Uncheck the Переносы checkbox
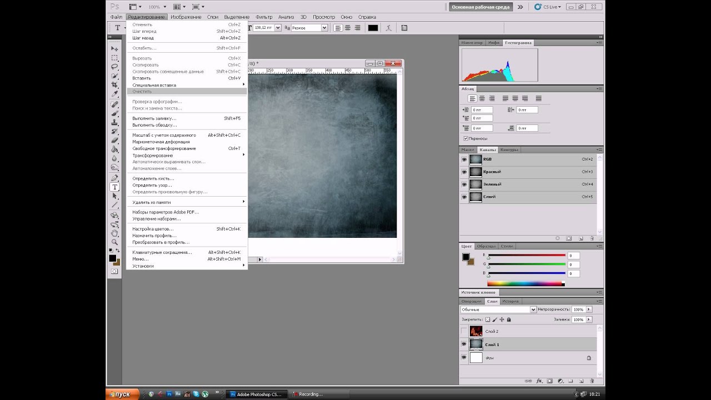Viewport: 711px width, 400px height. tap(465, 138)
